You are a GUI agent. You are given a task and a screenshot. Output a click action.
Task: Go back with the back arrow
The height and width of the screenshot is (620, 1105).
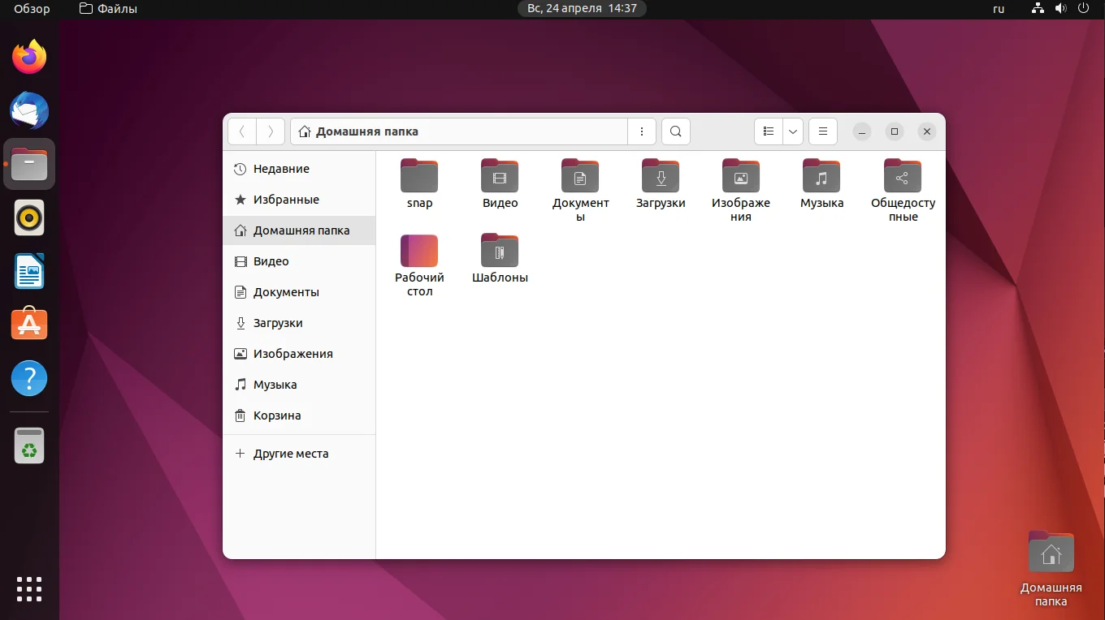[242, 131]
